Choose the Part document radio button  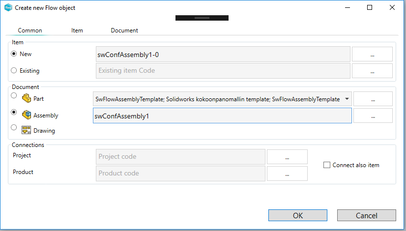14,96
